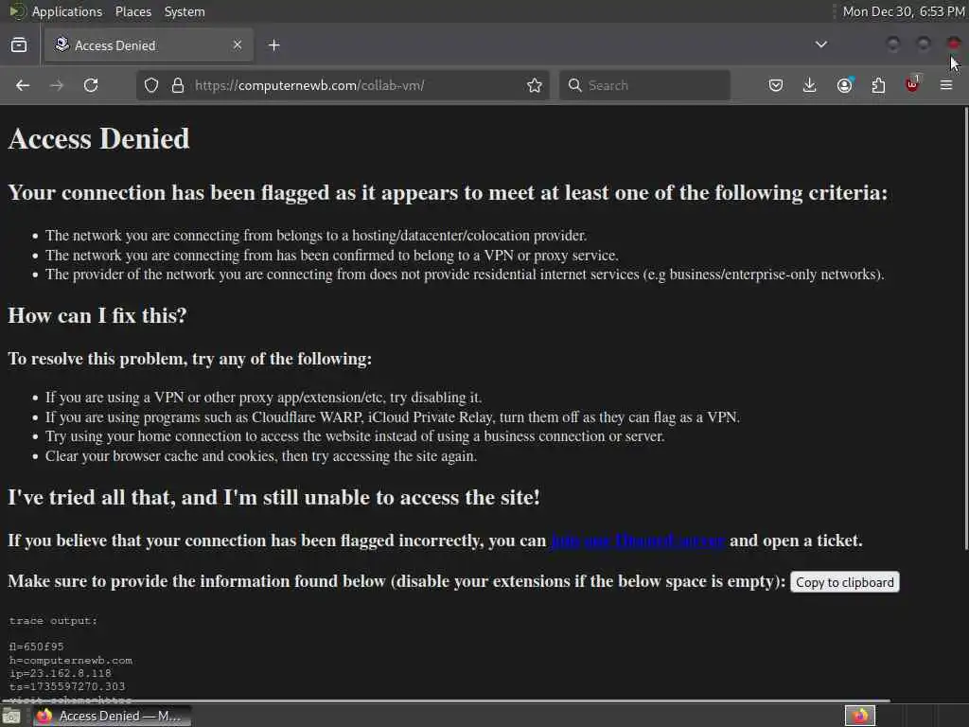Viewport: 969px width, 727px height.
Task: Open the Firefox View icon
Action: (x=19, y=45)
